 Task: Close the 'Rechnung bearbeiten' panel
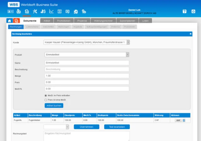(190, 34)
